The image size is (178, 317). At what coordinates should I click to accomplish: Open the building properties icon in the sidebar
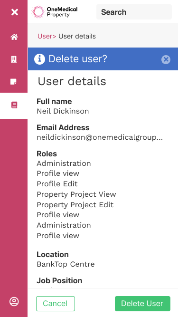[x=14, y=59]
